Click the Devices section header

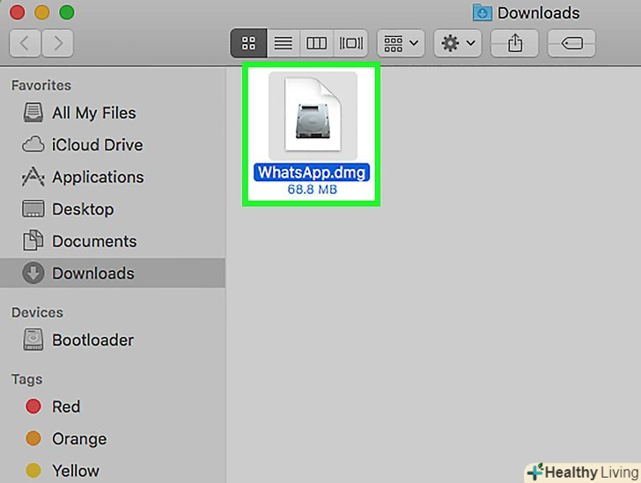pos(37,312)
